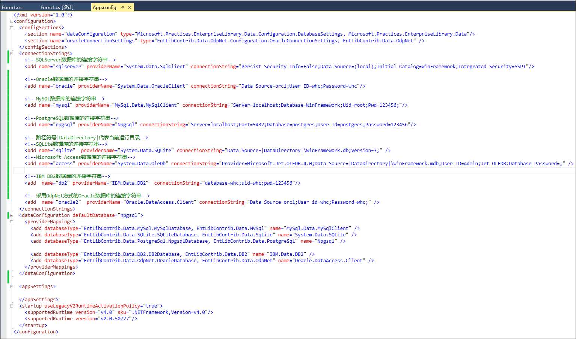
Task: Click the DB2Database provider mapping line
Action: coord(172,254)
